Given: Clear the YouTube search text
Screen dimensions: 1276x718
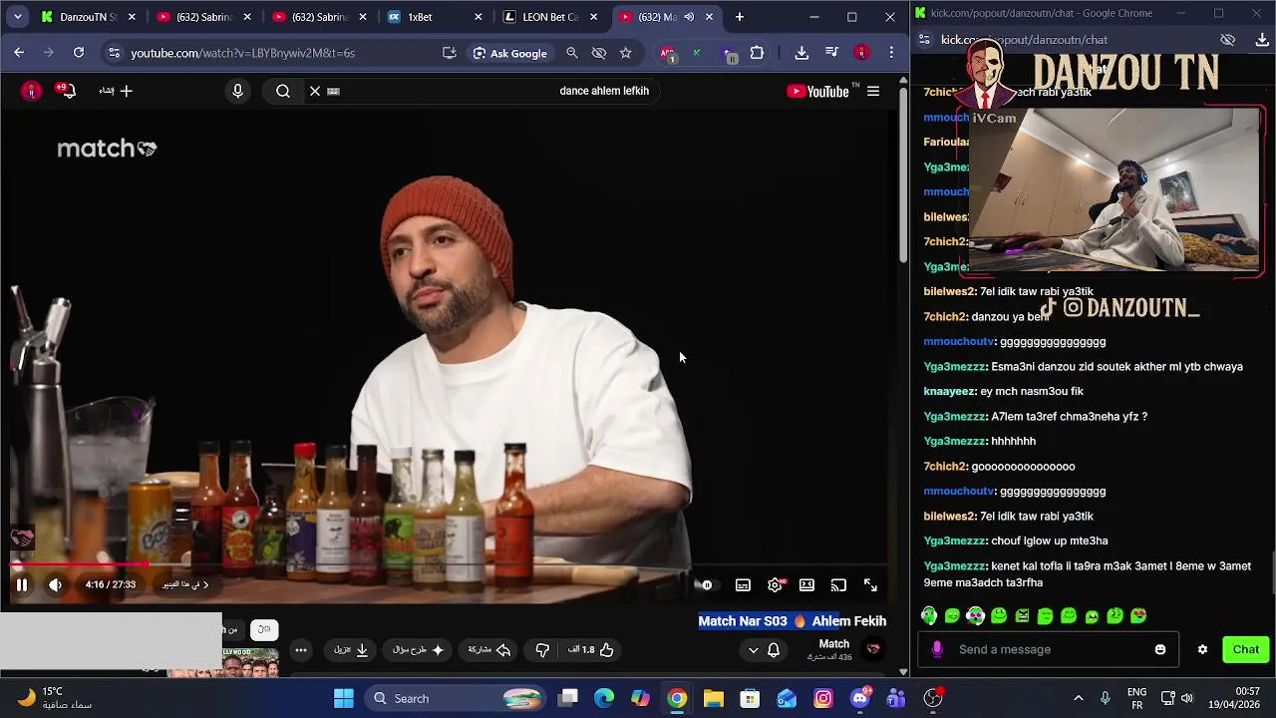Looking at the screenshot, I should pos(315,91).
